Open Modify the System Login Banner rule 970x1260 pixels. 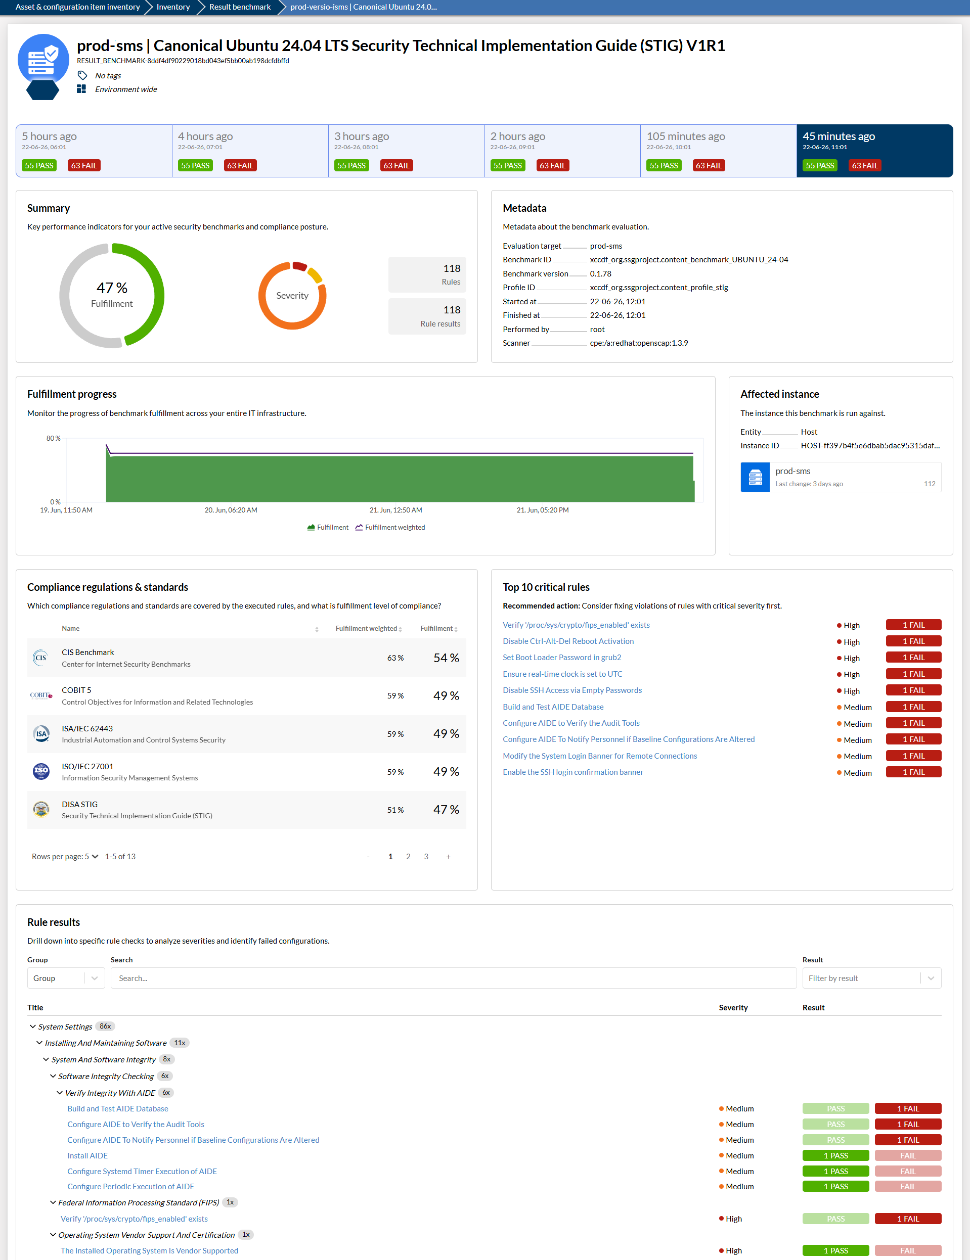tap(600, 756)
